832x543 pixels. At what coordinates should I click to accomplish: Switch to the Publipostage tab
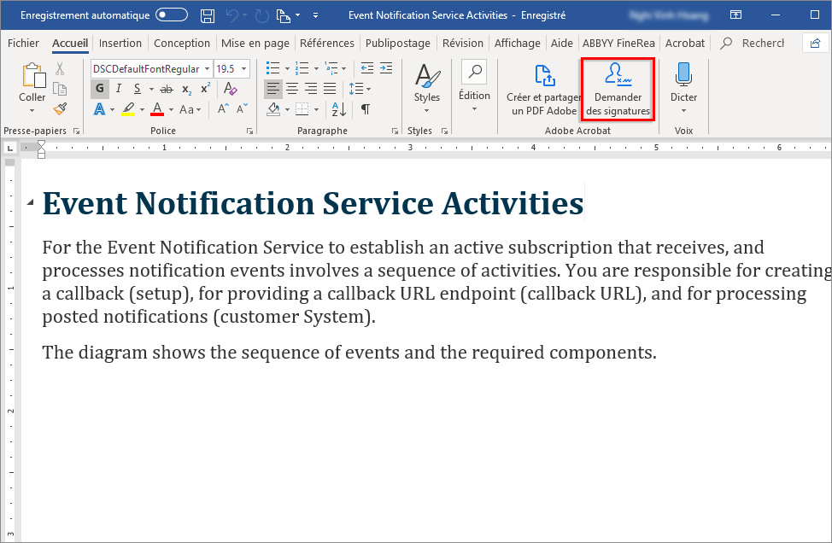[398, 43]
